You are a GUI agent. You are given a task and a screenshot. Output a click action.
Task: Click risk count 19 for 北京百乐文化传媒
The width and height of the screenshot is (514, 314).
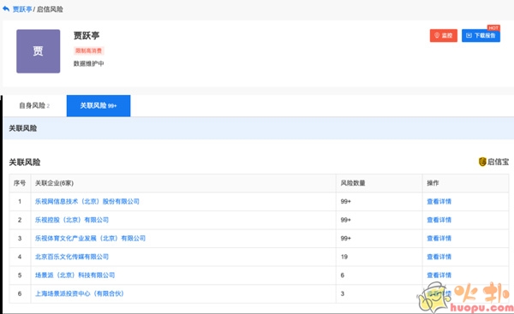tap(344, 257)
